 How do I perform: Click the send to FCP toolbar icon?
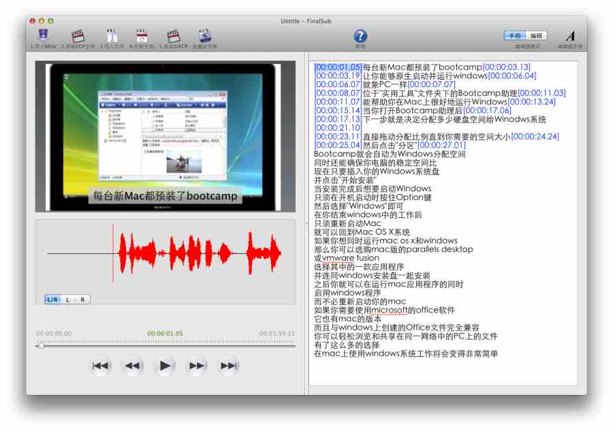(x=173, y=35)
